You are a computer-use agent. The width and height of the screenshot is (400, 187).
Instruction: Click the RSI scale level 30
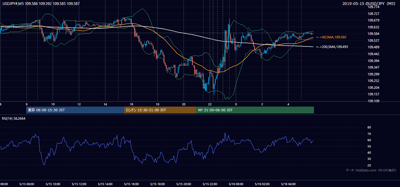coord(369,159)
